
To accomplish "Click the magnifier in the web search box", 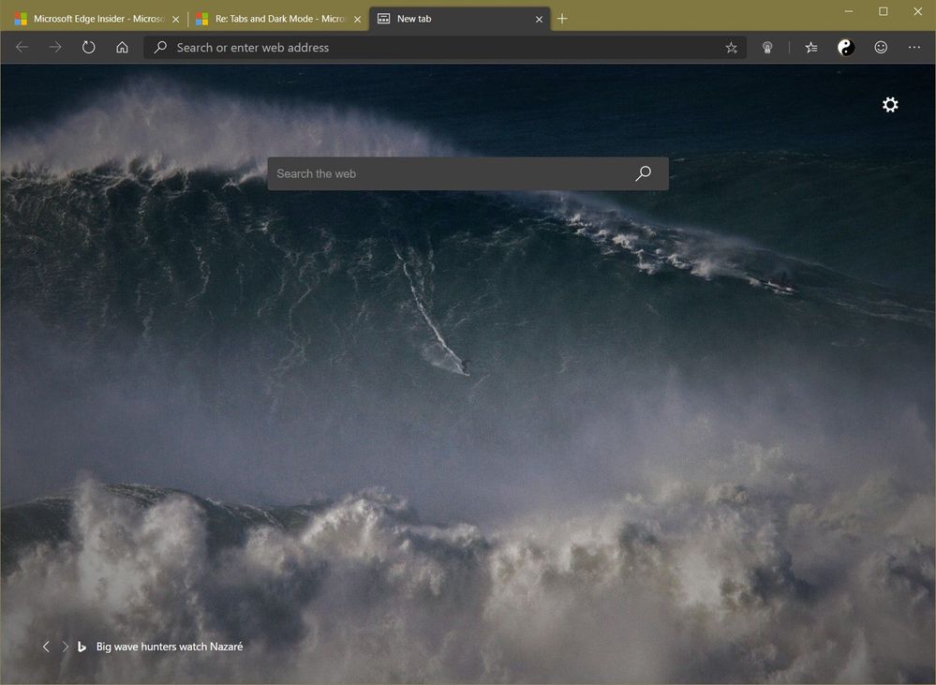I will (x=643, y=173).
